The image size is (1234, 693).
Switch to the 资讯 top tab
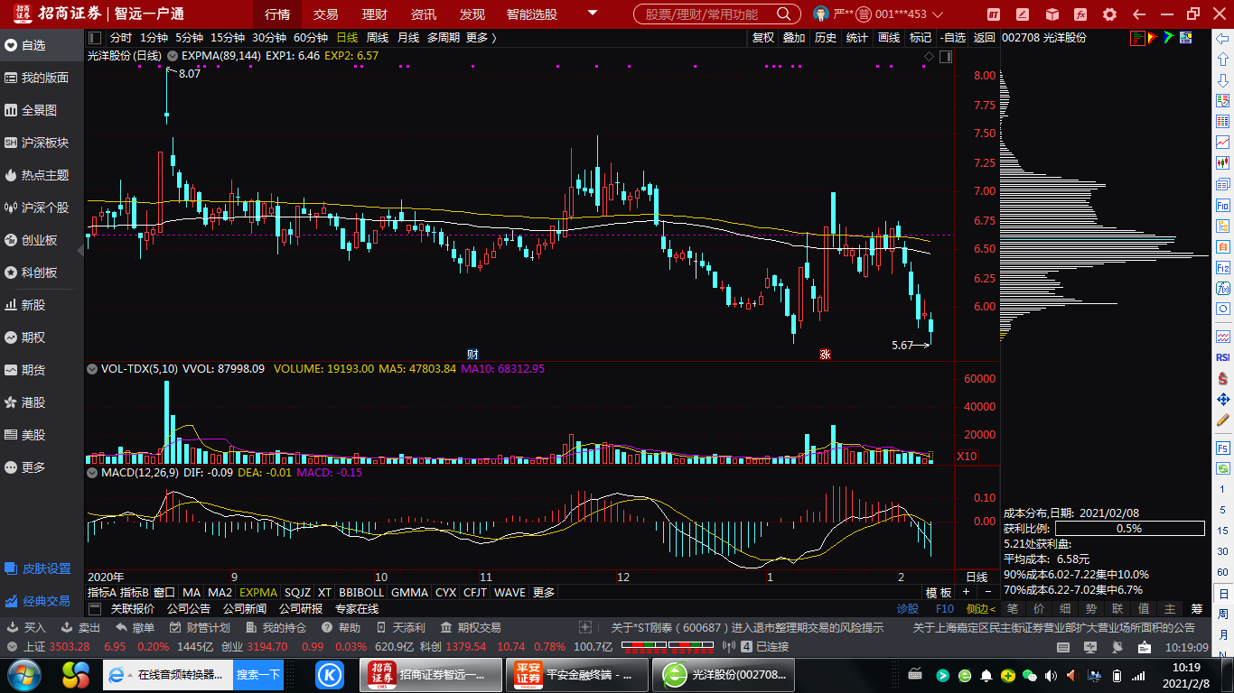click(423, 14)
